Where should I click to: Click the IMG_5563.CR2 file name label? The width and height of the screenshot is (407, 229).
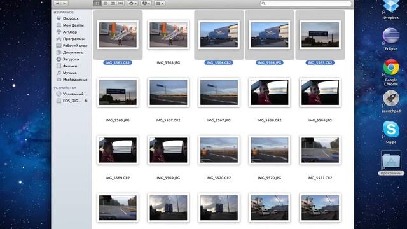pyautogui.click(x=118, y=62)
